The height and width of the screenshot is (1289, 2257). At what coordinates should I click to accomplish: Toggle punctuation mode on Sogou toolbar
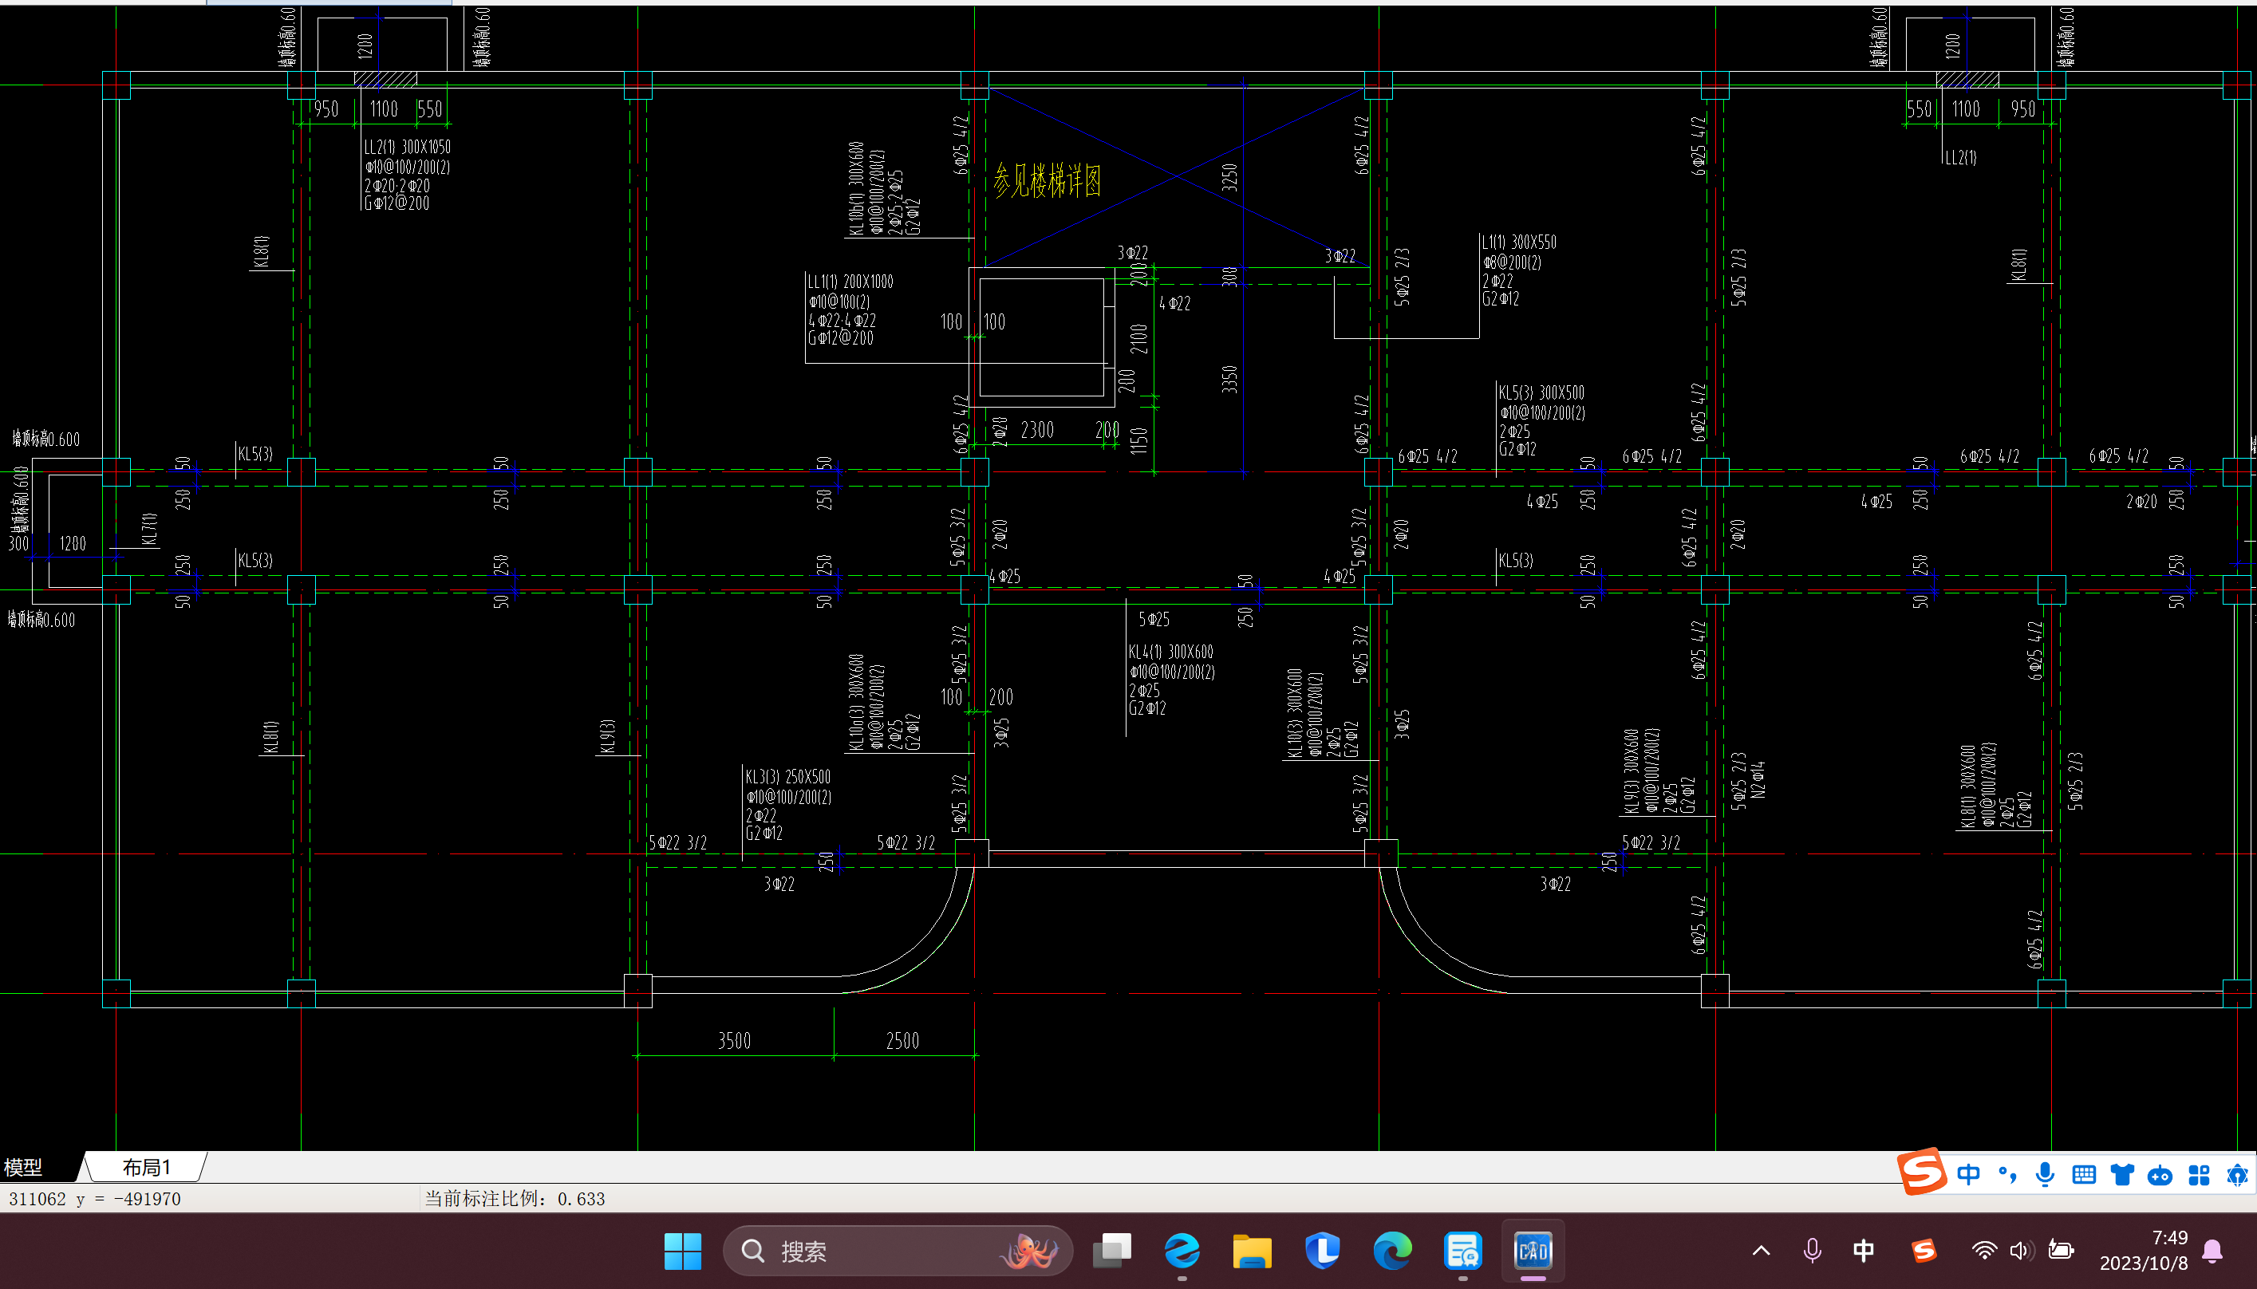coord(2006,1175)
